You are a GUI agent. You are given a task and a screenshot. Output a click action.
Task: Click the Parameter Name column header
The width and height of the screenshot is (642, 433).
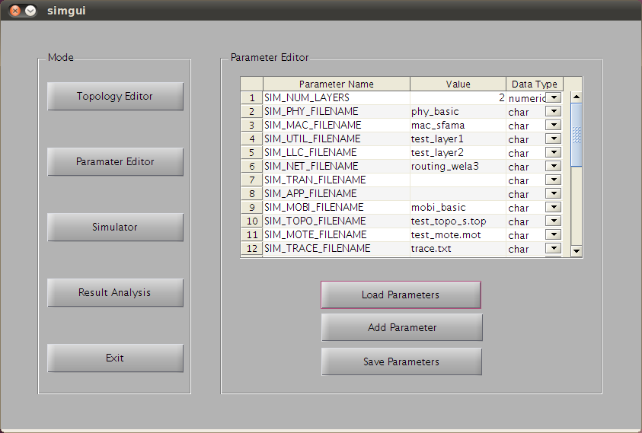[x=336, y=84]
